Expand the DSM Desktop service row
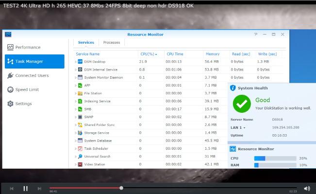Image resolution: width=316 pixels, height=194 pixels. pyautogui.click(x=76, y=62)
